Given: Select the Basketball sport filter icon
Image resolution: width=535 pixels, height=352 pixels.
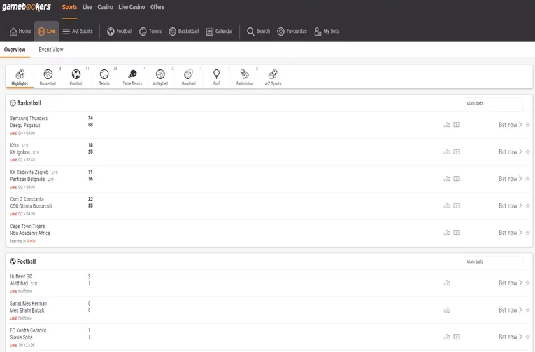Looking at the screenshot, I should (x=48, y=77).
